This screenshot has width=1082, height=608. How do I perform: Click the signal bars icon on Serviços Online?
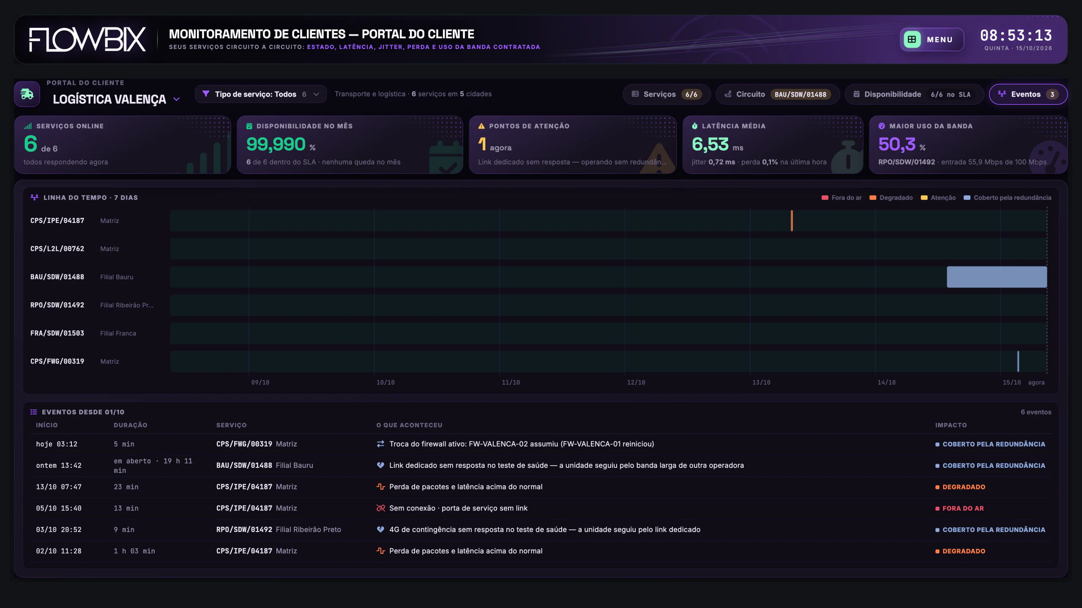(28, 126)
